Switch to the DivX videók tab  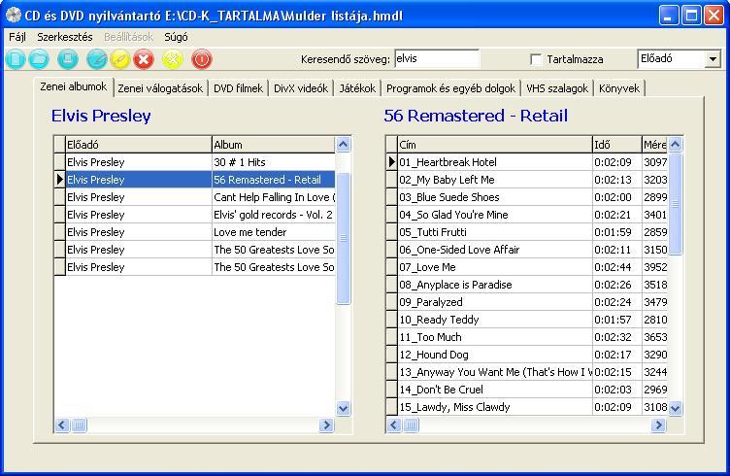click(301, 88)
